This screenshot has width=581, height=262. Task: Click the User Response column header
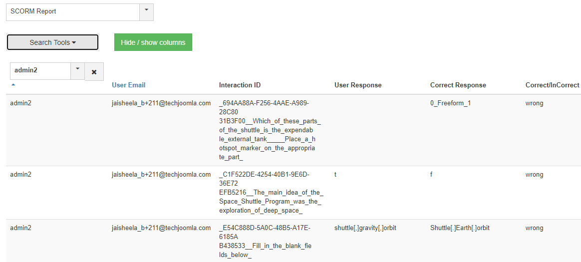(358, 85)
